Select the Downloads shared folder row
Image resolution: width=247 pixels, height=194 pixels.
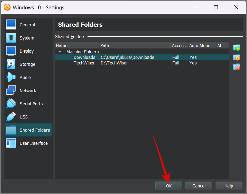(142, 57)
